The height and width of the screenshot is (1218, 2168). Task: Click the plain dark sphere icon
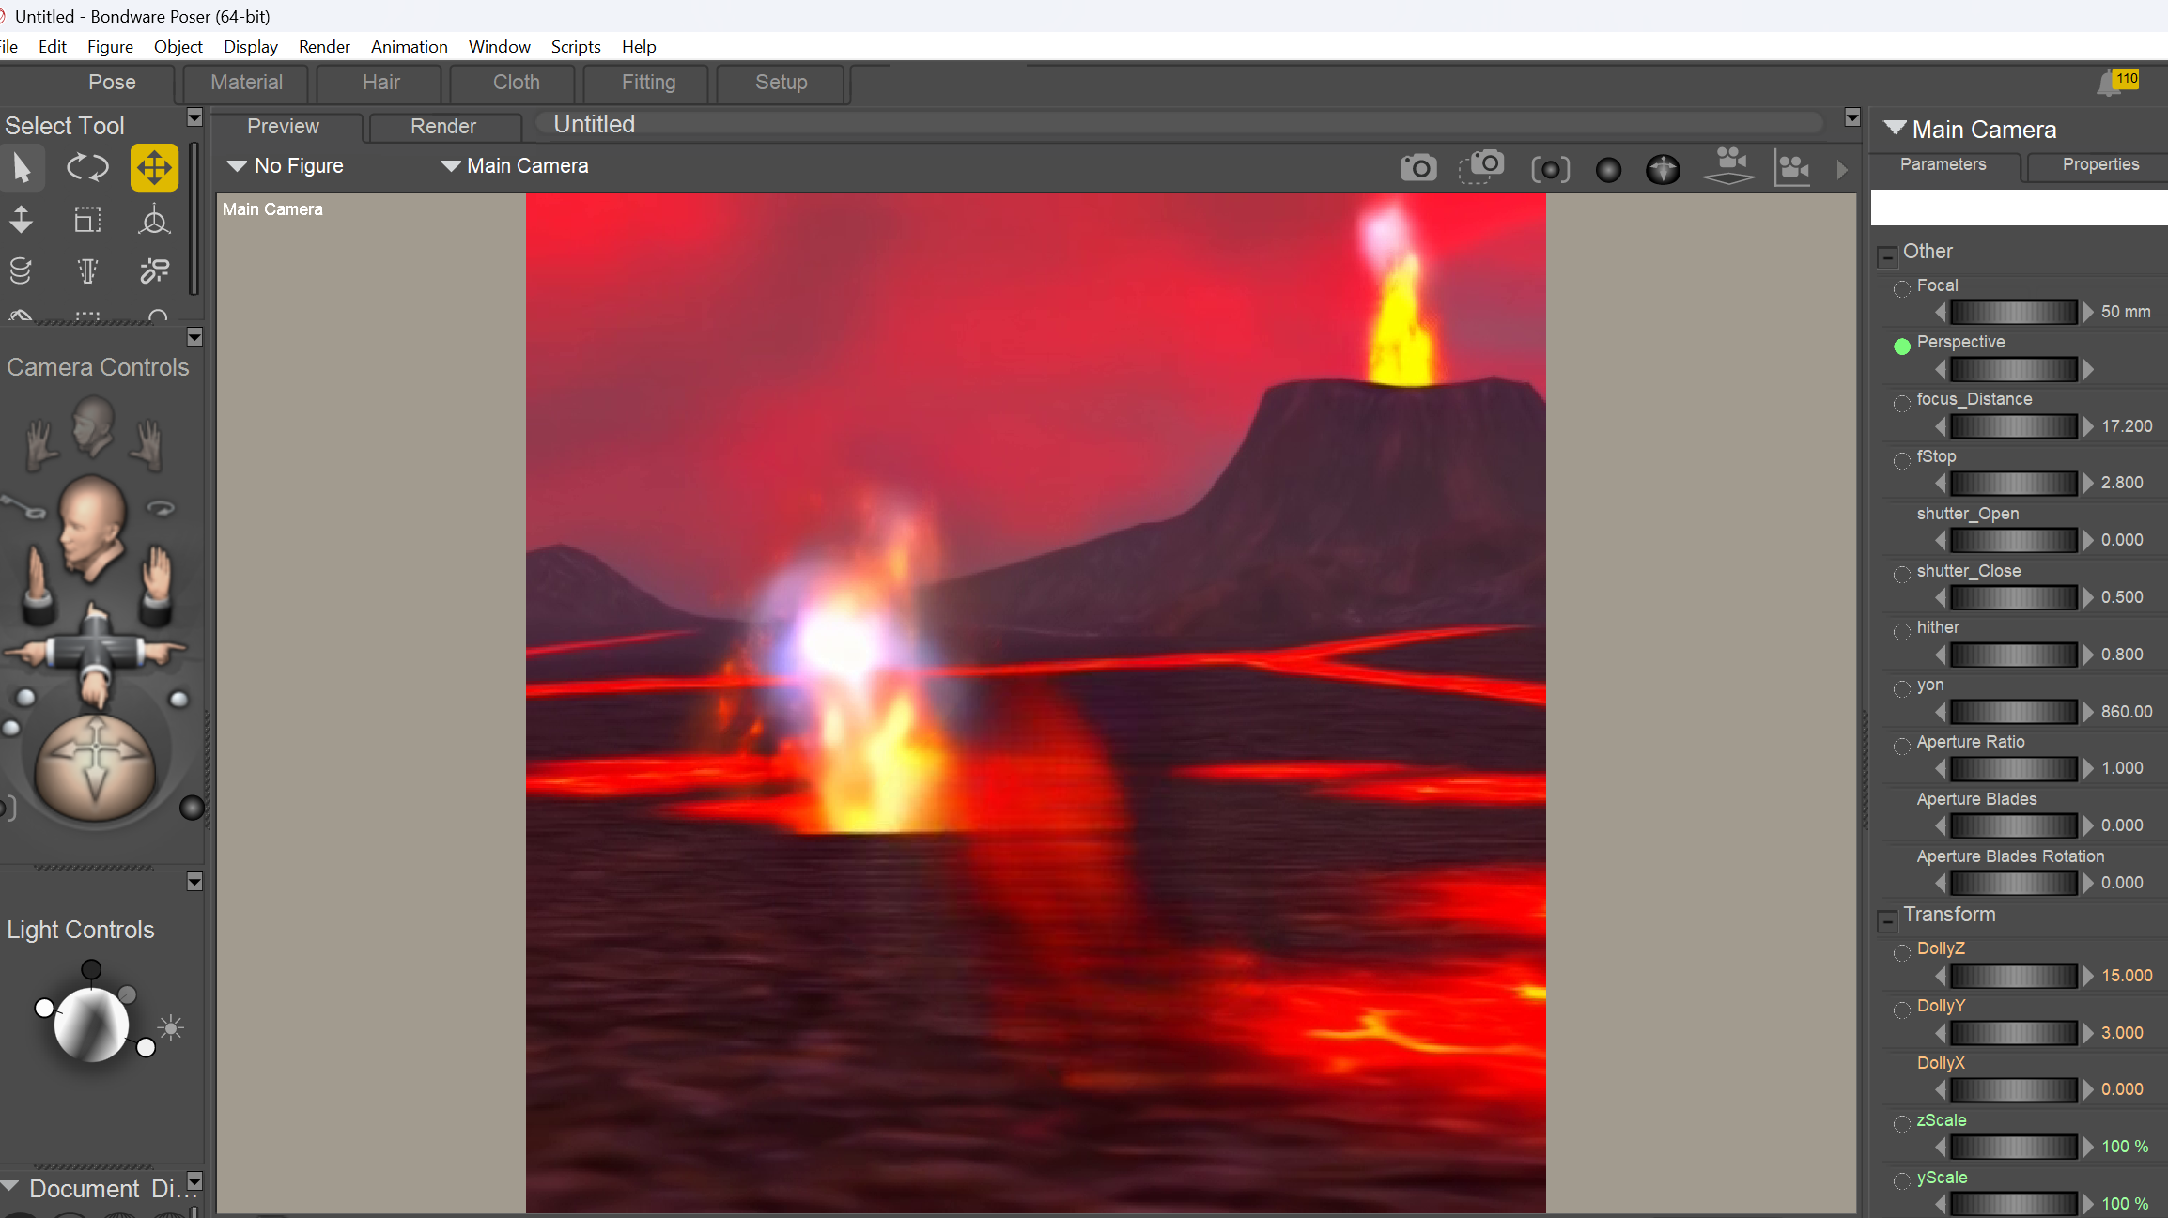(1608, 170)
